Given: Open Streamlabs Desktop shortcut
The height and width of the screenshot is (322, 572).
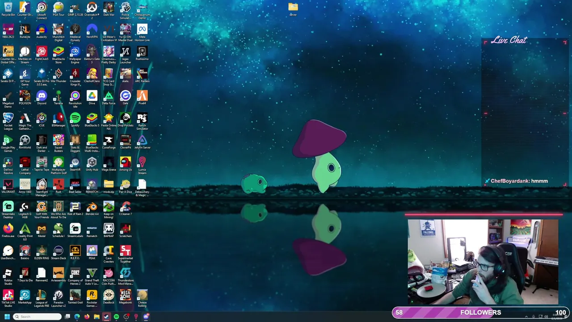Looking at the screenshot, I should pyautogui.click(x=8, y=210).
